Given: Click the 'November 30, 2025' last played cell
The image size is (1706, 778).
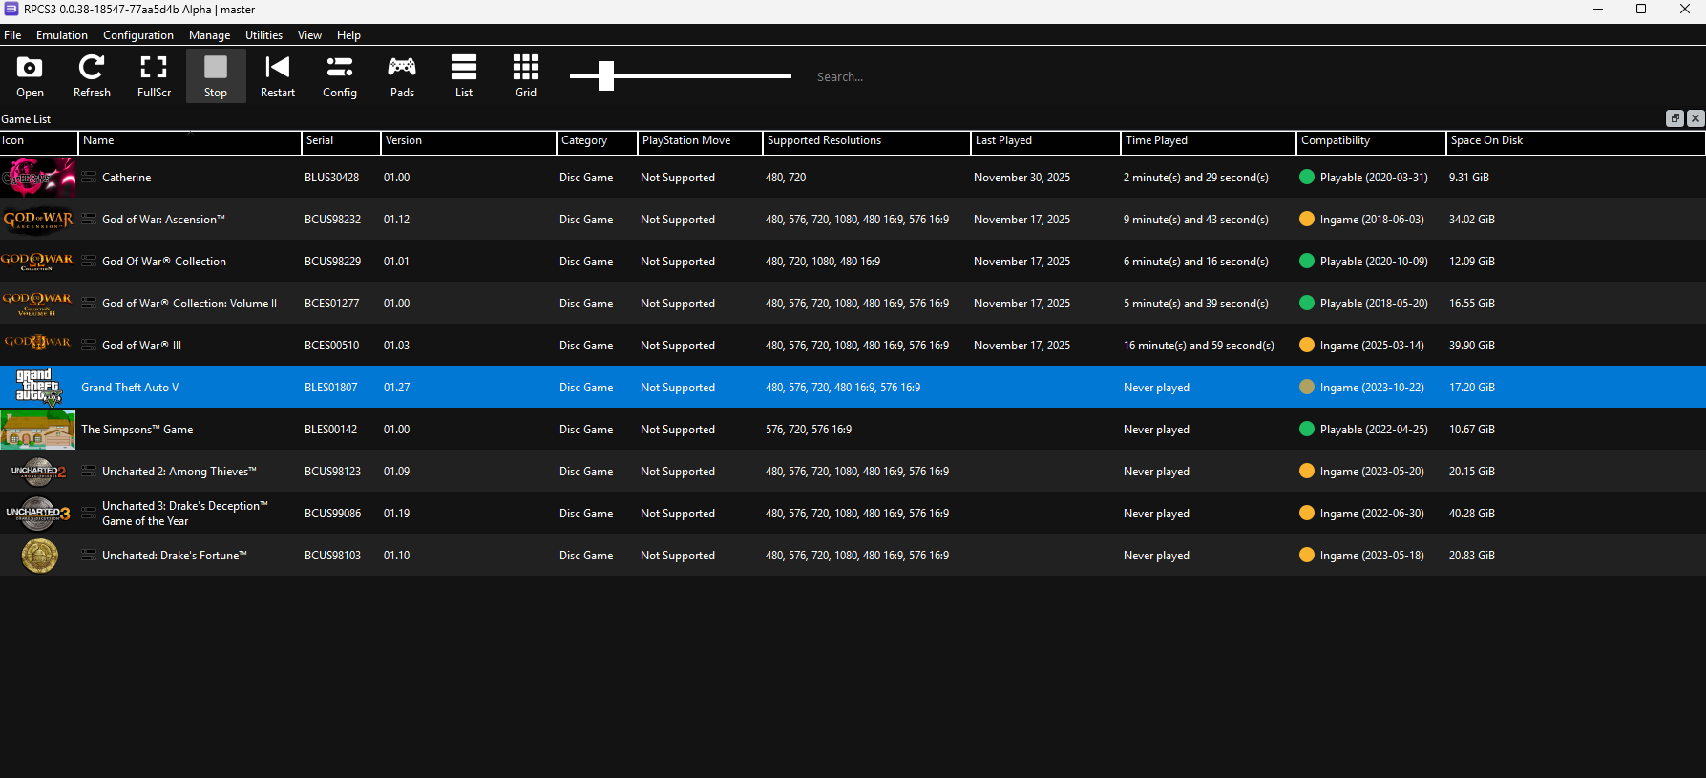Looking at the screenshot, I should [1021, 178].
